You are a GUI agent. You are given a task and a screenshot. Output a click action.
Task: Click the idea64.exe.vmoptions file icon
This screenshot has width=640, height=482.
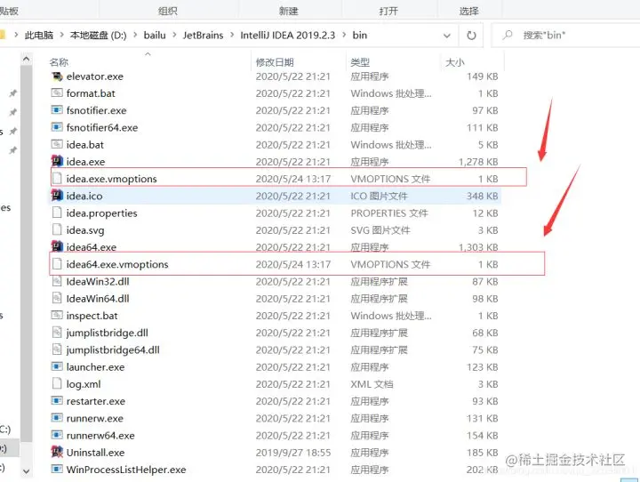(x=57, y=264)
